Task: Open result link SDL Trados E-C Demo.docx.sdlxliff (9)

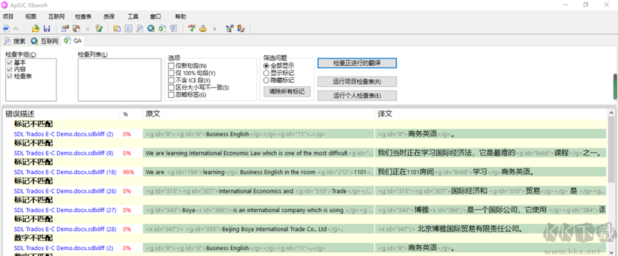Action: coord(64,153)
